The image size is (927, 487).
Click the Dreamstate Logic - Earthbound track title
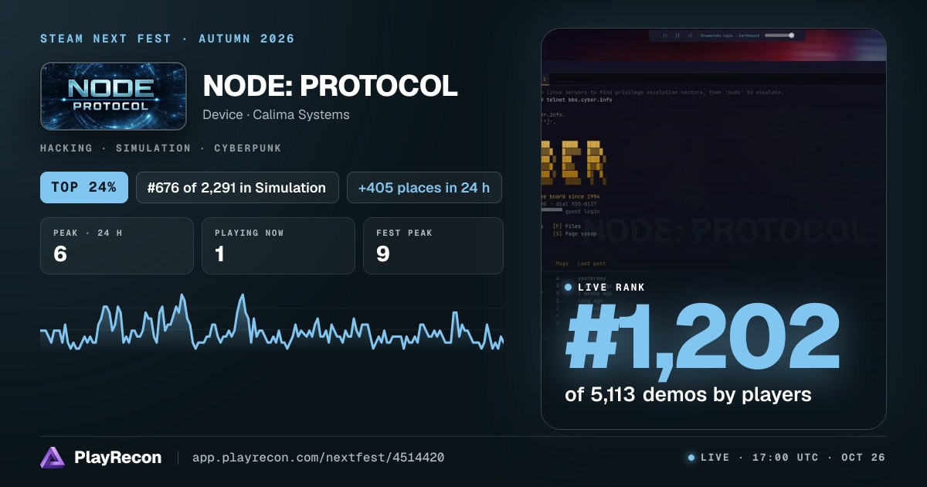(x=730, y=35)
